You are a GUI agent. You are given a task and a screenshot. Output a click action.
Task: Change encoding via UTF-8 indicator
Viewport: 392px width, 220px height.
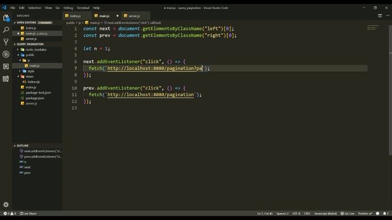296,213
